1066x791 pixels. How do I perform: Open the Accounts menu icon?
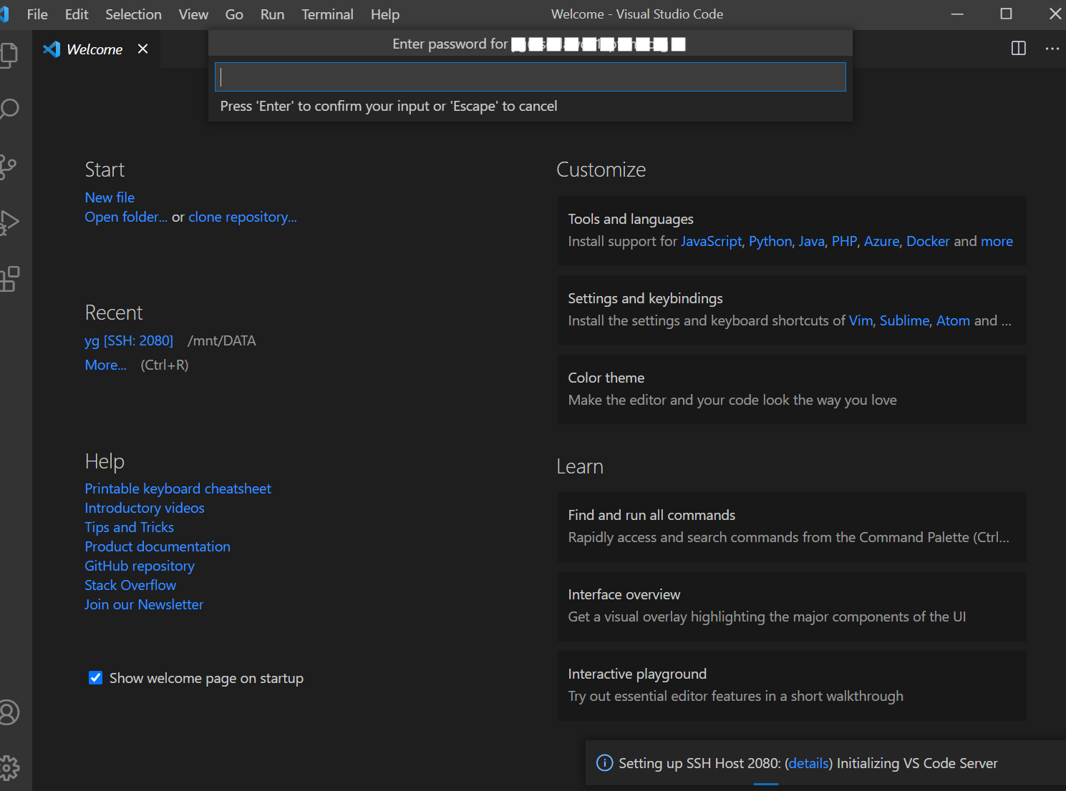(x=9, y=712)
